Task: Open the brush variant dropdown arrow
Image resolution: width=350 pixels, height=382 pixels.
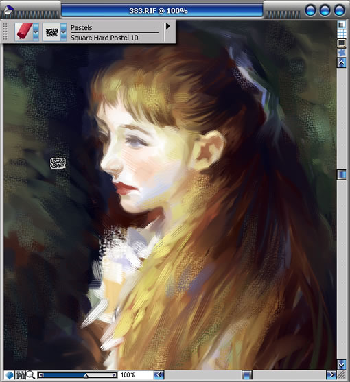Action: [63, 32]
